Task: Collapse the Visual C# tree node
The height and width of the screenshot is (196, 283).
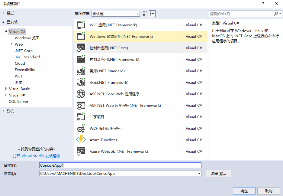Action: [6, 31]
